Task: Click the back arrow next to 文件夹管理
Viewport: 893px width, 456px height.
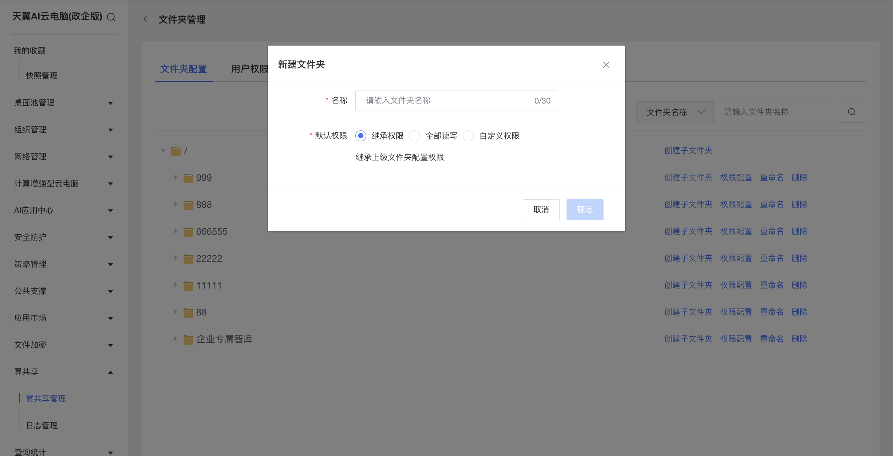Action: [x=145, y=19]
